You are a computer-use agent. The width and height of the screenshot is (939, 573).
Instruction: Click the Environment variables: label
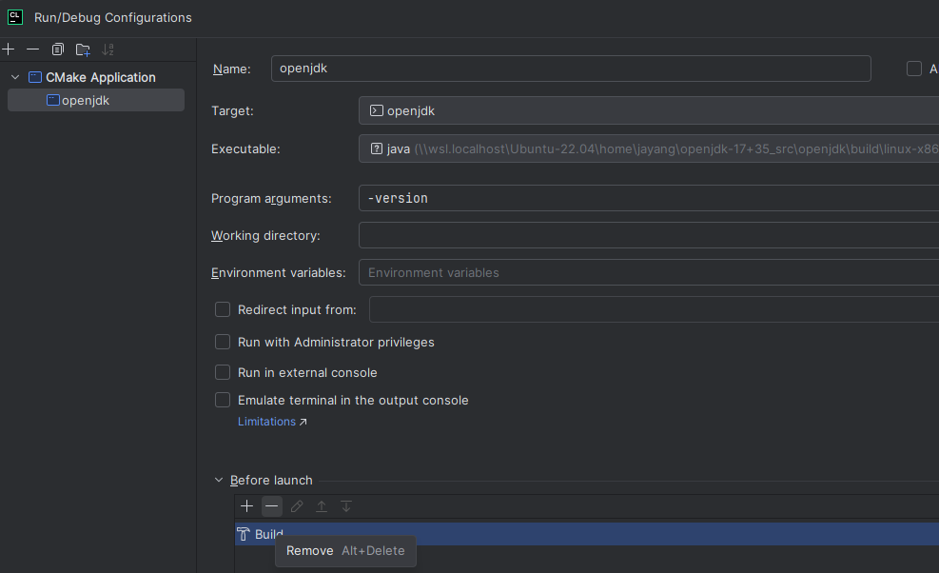point(279,273)
